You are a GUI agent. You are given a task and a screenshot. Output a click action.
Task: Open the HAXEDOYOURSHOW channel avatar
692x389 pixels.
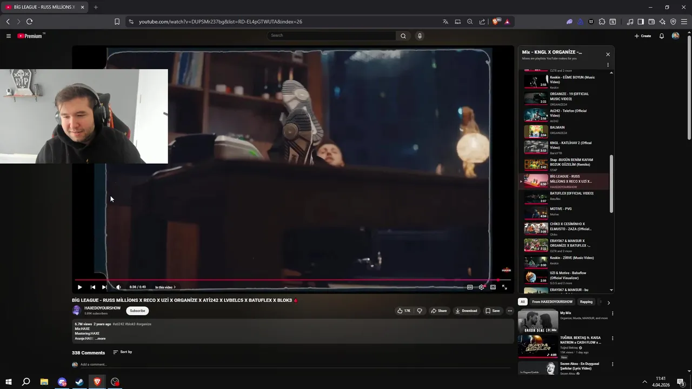point(76,310)
